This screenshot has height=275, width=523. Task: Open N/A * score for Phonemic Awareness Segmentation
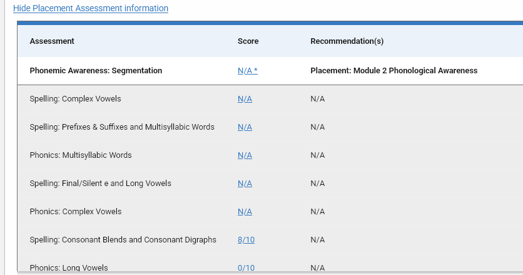coord(248,71)
